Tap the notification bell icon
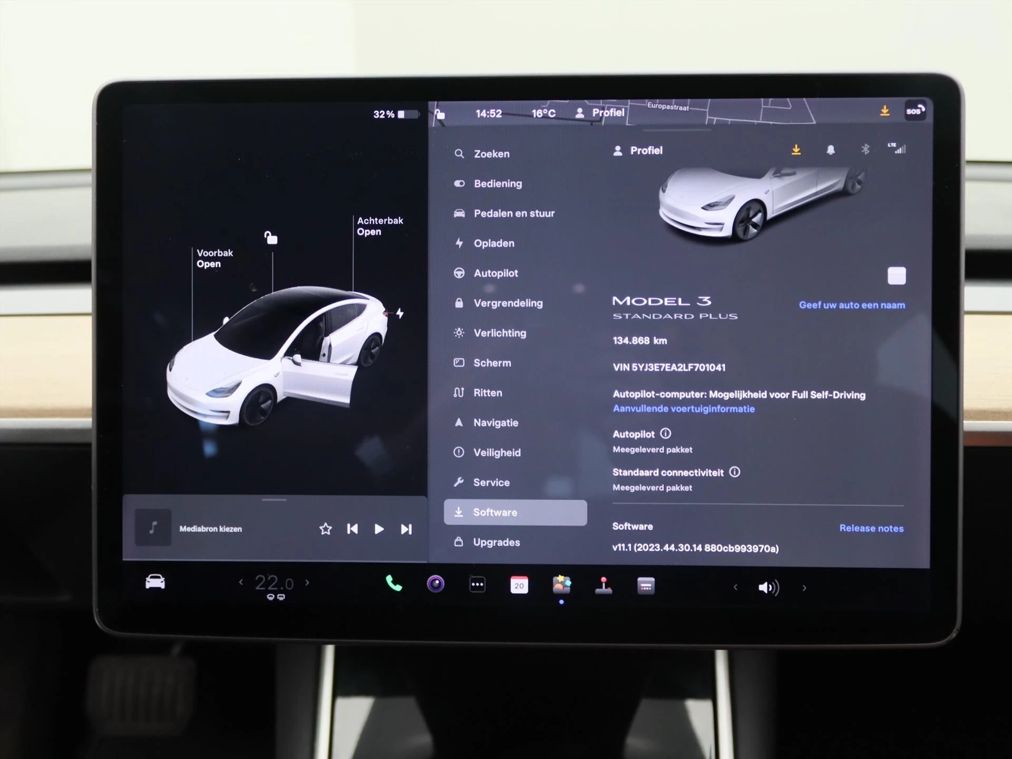This screenshot has height=759, width=1012. [x=830, y=150]
